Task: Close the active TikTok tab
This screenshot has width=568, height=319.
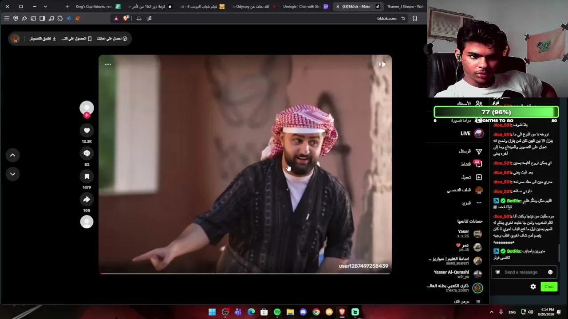Action: coord(338,7)
